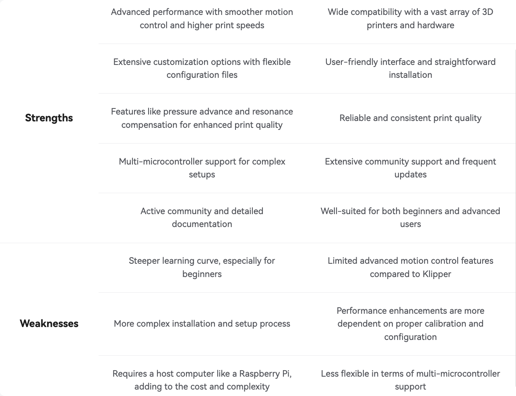Select the pressure advance and resonance compensation cell
Image resolution: width=516 pixels, height=396 pixels.
click(202, 118)
